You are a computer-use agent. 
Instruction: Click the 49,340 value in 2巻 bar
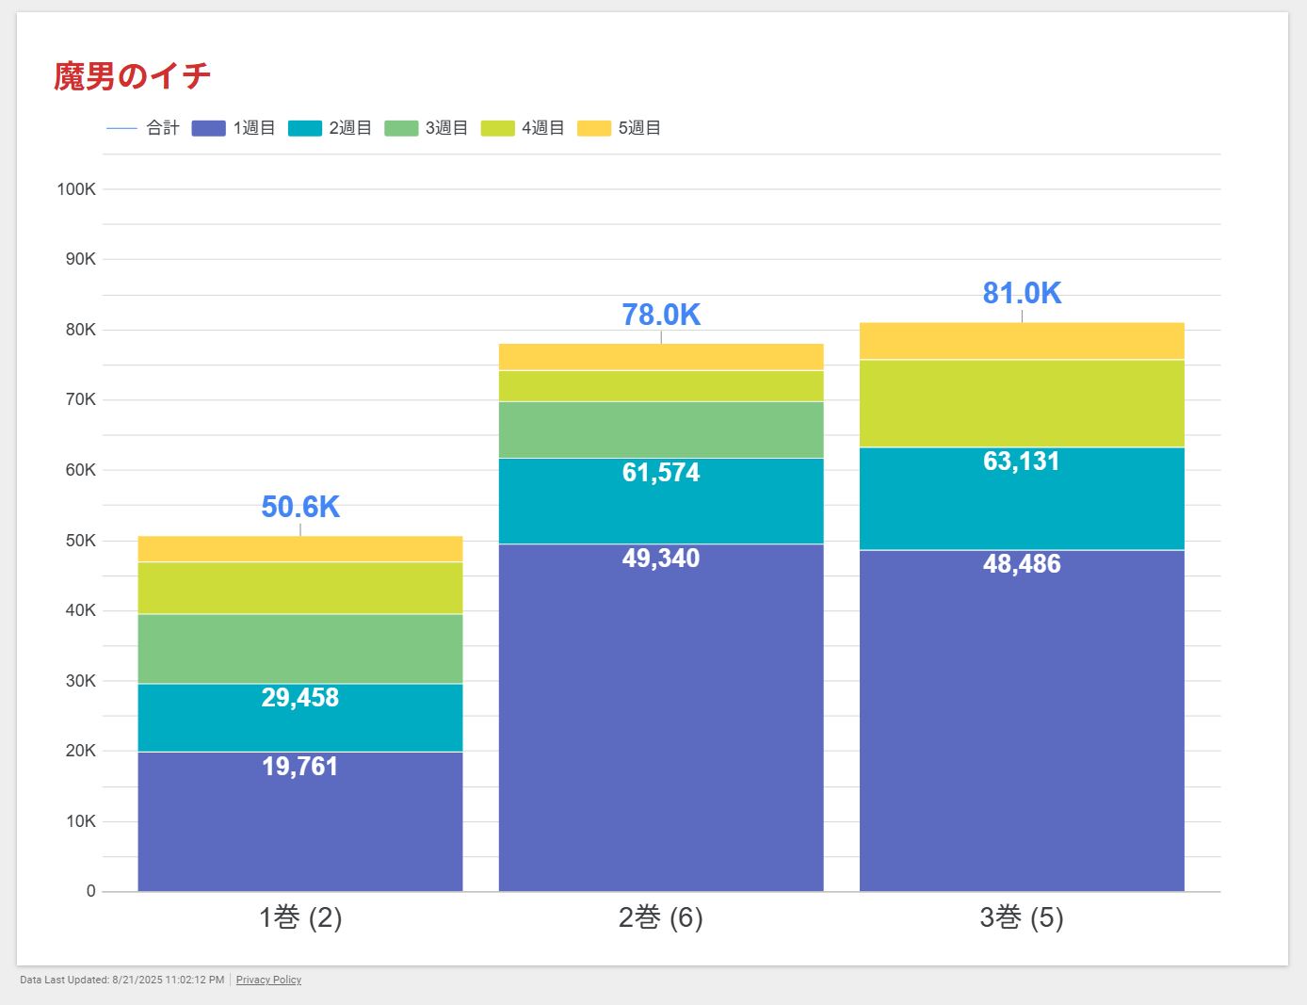(661, 559)
